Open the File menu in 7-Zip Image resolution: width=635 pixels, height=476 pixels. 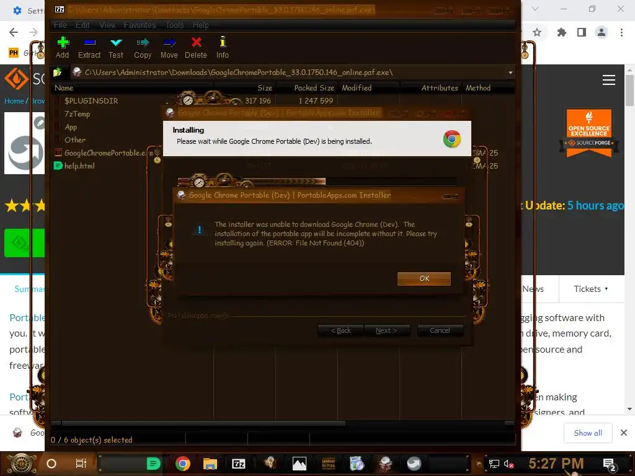[x=60, y=25]
